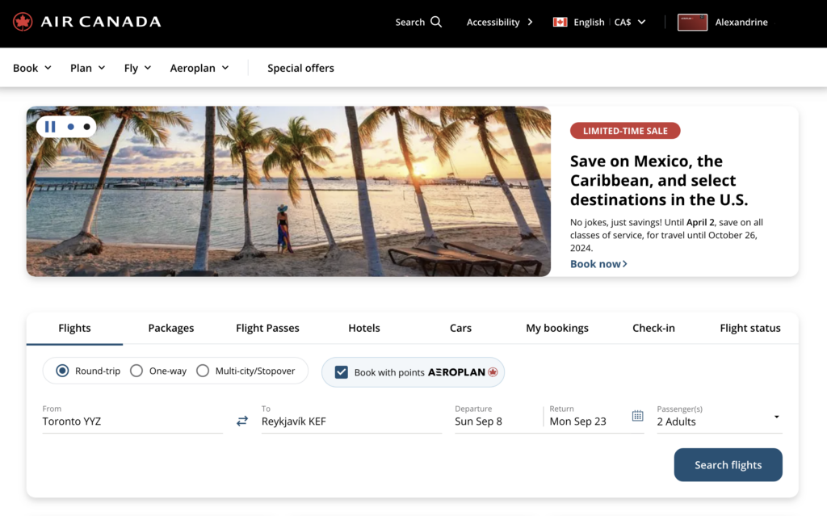Click the Search flights button
The width and height of the screenshot is (827, 516).
pos(728,464)
